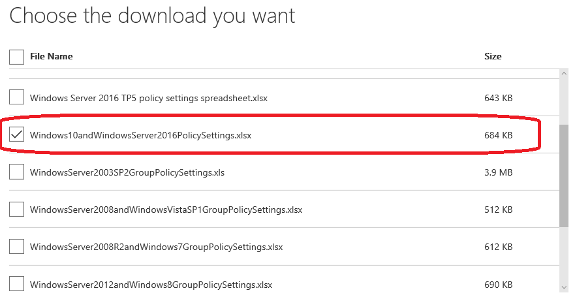This screenshot has height=297, width=575.
Task: Click the WindowsServer2008R2andWindows7GroupPolicySettings.xlsx file name
Action: pos(156,247)
